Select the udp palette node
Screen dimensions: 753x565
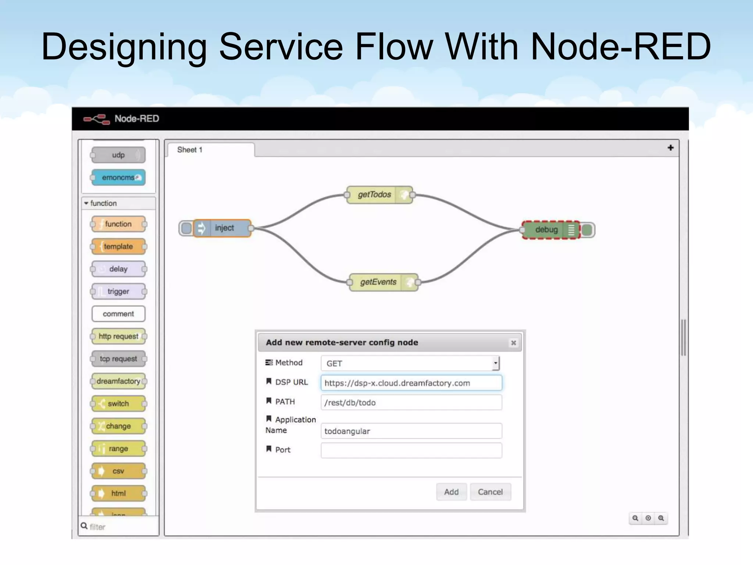click(x=118, y=155)
